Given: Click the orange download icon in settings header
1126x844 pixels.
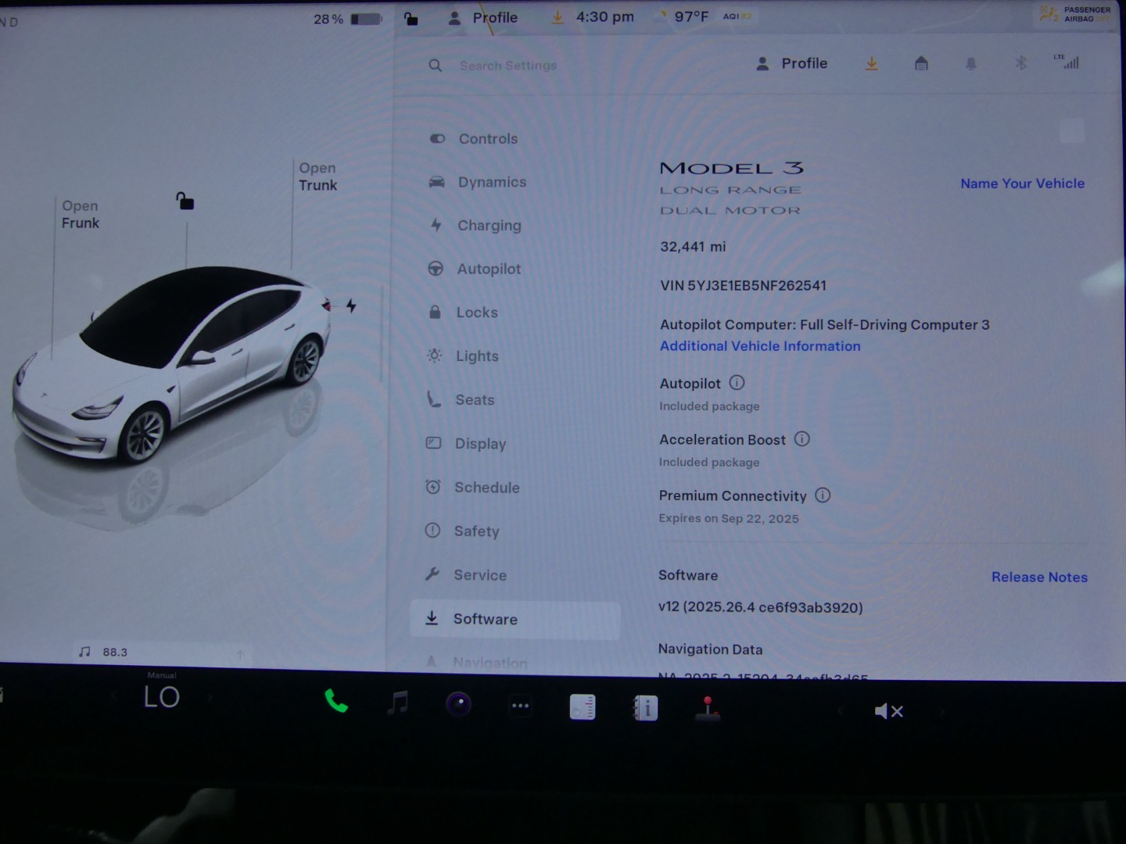Looking at the screenshot, I should point(871,64).
